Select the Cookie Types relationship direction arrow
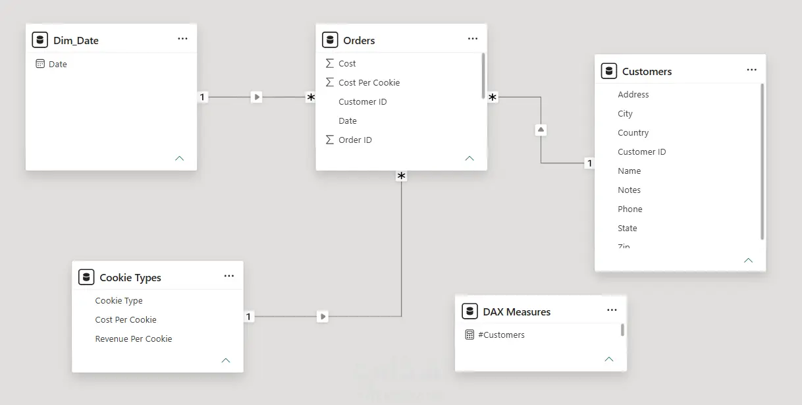Viewport: 802px width, 405px height. pos(322,317)
